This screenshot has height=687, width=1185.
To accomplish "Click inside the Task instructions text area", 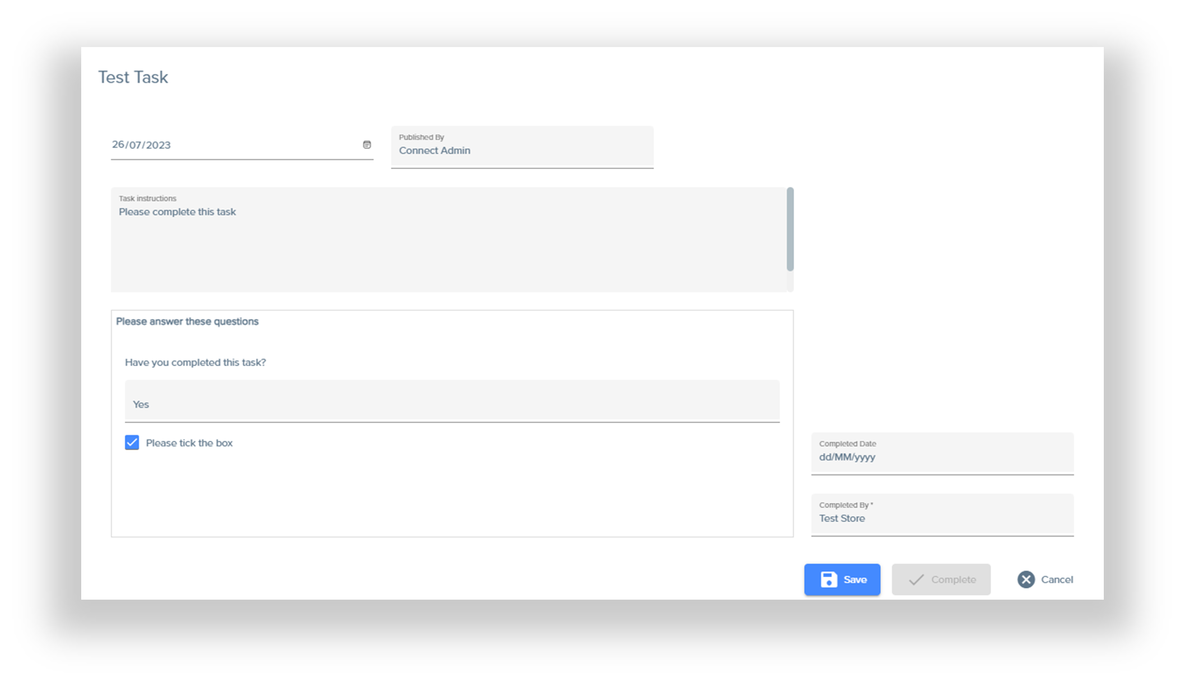I will pos(448,246).
